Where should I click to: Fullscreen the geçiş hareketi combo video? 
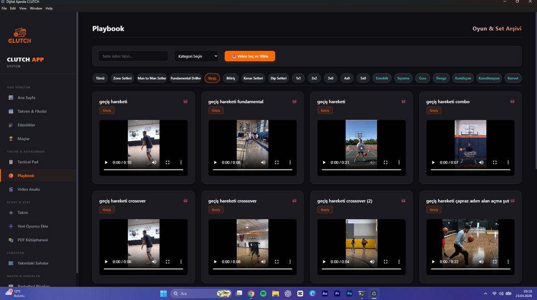(494, 163)
